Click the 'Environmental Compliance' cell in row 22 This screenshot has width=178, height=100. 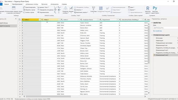click(x=109, y=76)
